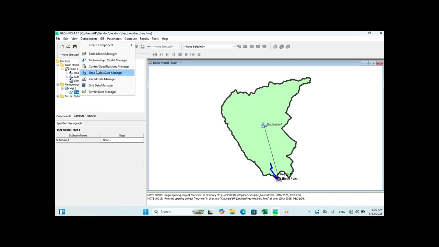Click the HEC-HMS app icon in taskbar
The width and height of the screenshot is (439, 247).
(x=275, y=212)
